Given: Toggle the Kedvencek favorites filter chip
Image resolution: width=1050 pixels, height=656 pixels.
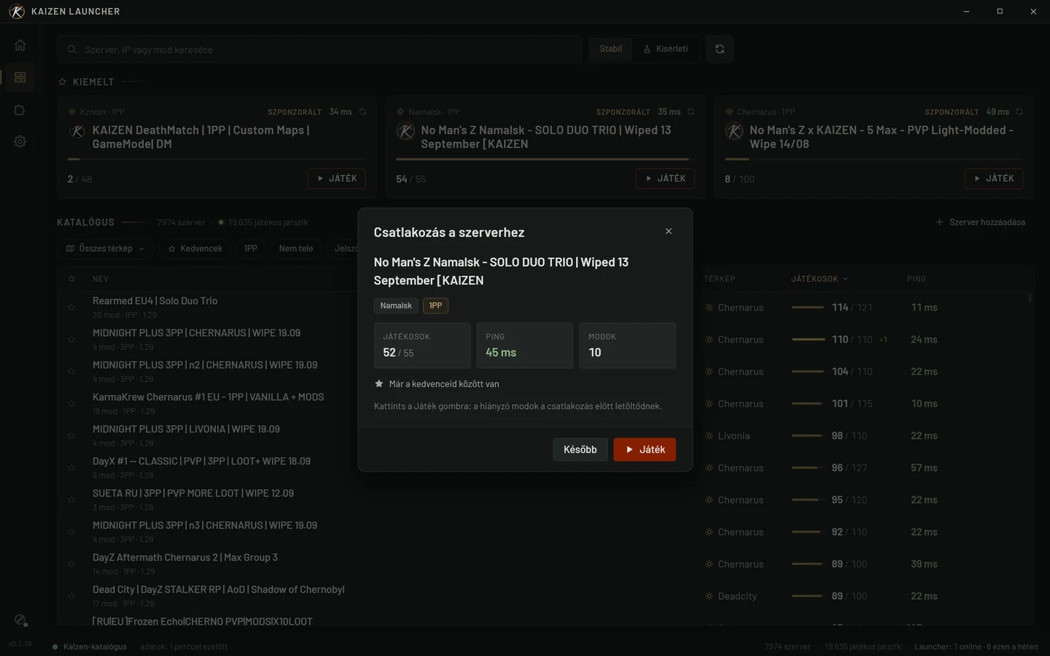Looking at the screenshot, I should [x=195, y=249].
